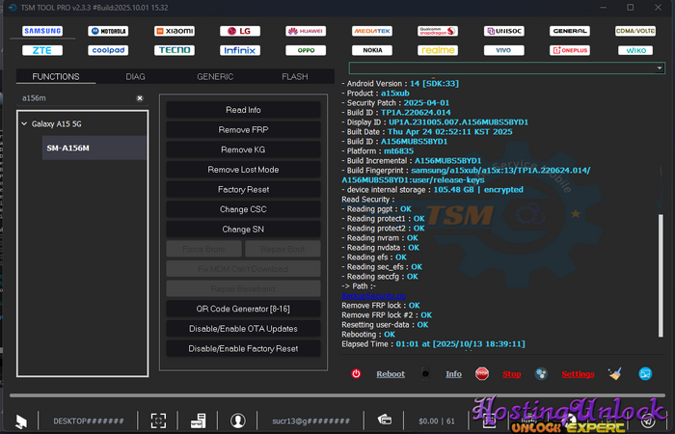The image size is (675, 434).
Task: Switch to the DIAG tab
Action: click(x=135, y=76)
